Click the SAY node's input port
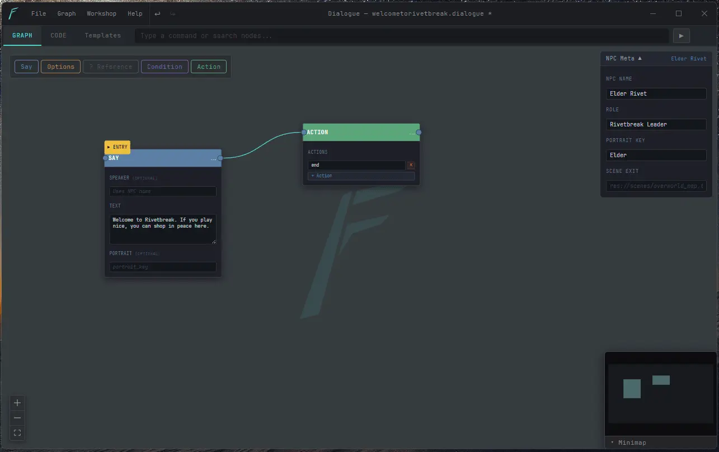 (105, 158)
